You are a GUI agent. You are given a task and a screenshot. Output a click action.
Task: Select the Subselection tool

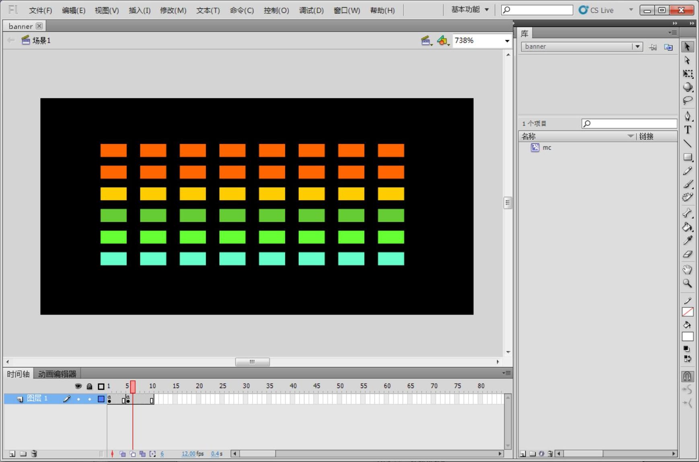pyautogui.click(x=687, y=60)
